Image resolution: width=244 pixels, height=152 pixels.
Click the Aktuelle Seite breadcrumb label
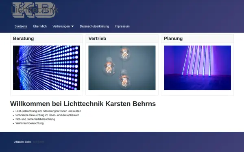23,142
